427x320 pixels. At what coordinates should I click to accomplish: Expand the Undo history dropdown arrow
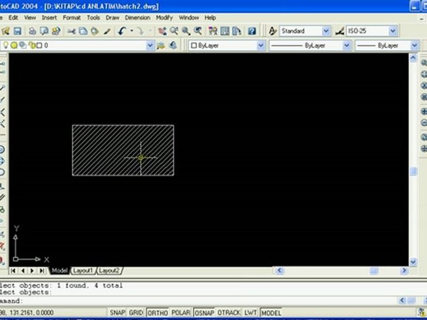coord(131,31)
